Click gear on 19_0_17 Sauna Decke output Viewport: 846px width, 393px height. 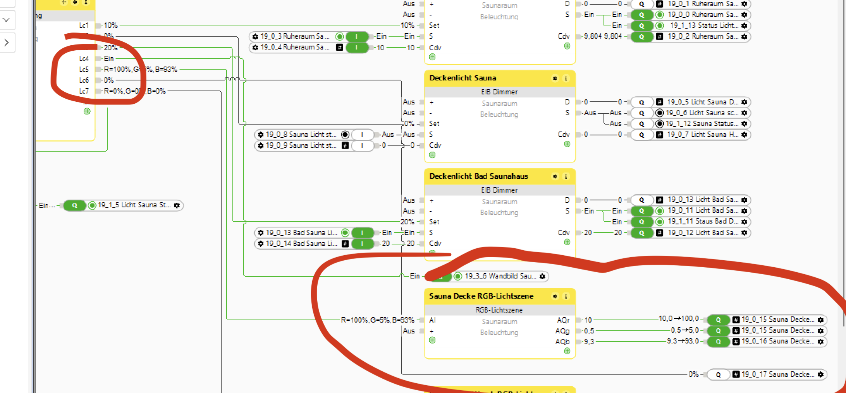click(x=820, y=374)
